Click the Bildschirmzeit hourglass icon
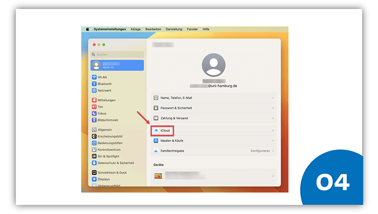 pyautogui.click(x=94, y=120)
